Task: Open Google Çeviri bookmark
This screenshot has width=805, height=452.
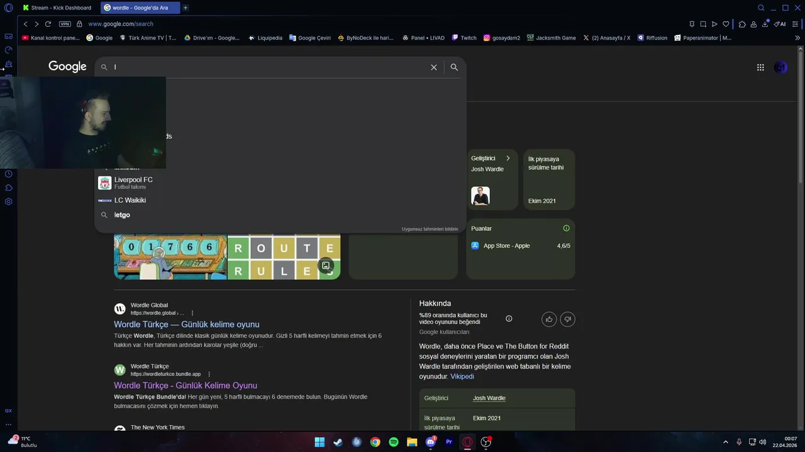Action: 310,38
